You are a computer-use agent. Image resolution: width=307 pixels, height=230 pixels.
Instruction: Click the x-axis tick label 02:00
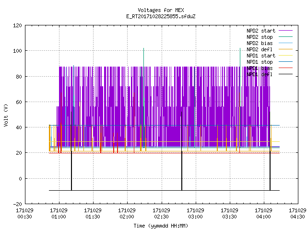click(x=127, y=217)
